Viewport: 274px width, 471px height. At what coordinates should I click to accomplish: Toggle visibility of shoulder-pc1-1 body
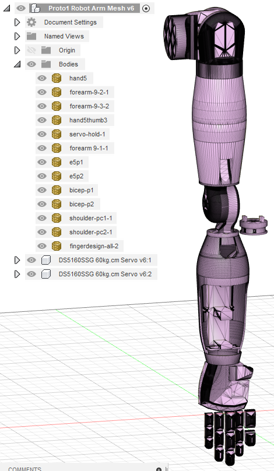pos(42,218)
